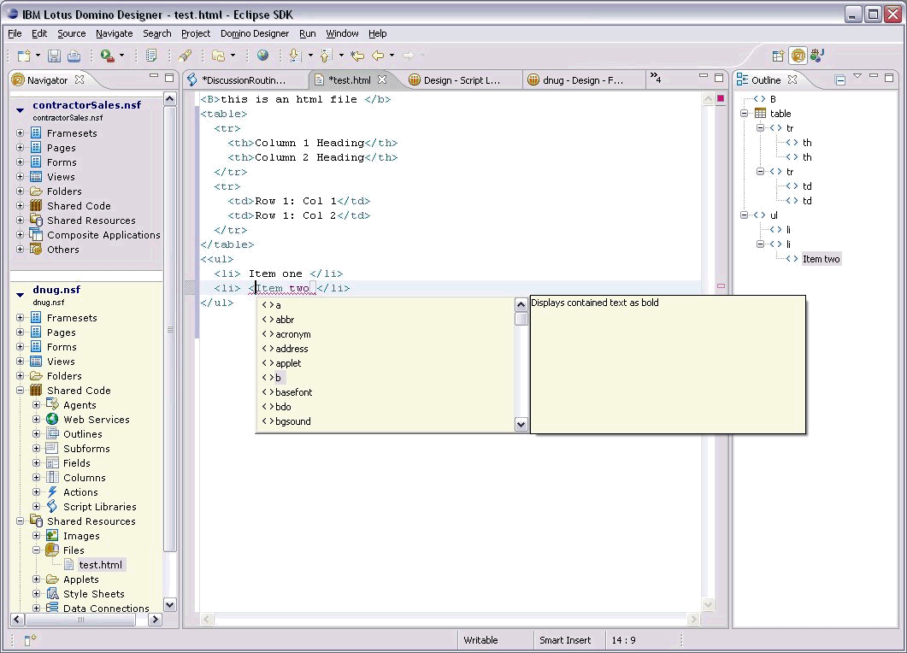Expand the Agents node
Image resolution: width=907 pixels, height=653 pixels.
tap(37, 405)
